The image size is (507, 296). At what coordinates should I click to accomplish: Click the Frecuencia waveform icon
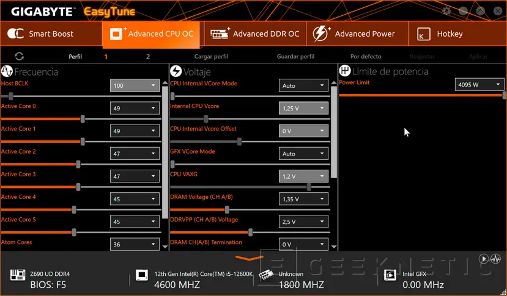pos(7,71)
